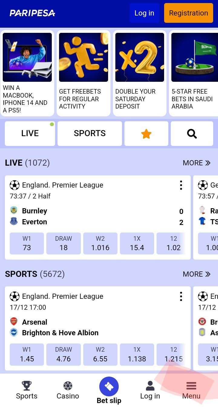Expand MORE next to LIVE section
This screenshot has height=407, width=218.
[x=197, y=163]
